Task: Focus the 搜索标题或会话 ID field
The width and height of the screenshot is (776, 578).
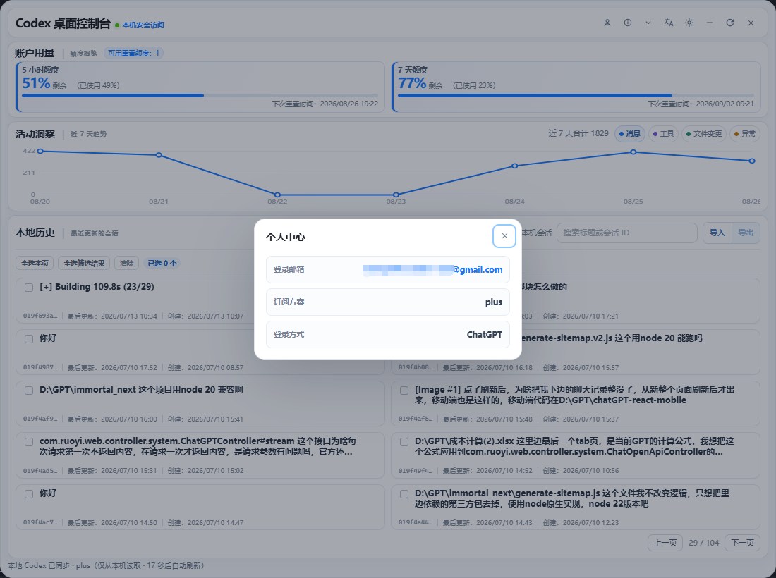Action: click(x=626, y=233)
